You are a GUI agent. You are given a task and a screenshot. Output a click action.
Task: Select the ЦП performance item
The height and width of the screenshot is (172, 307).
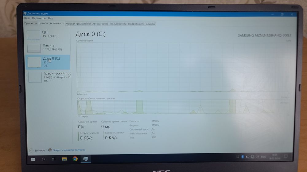(48, 35)
